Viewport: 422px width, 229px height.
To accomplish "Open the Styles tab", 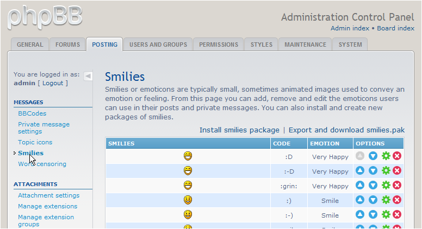I will coord(261,44).
